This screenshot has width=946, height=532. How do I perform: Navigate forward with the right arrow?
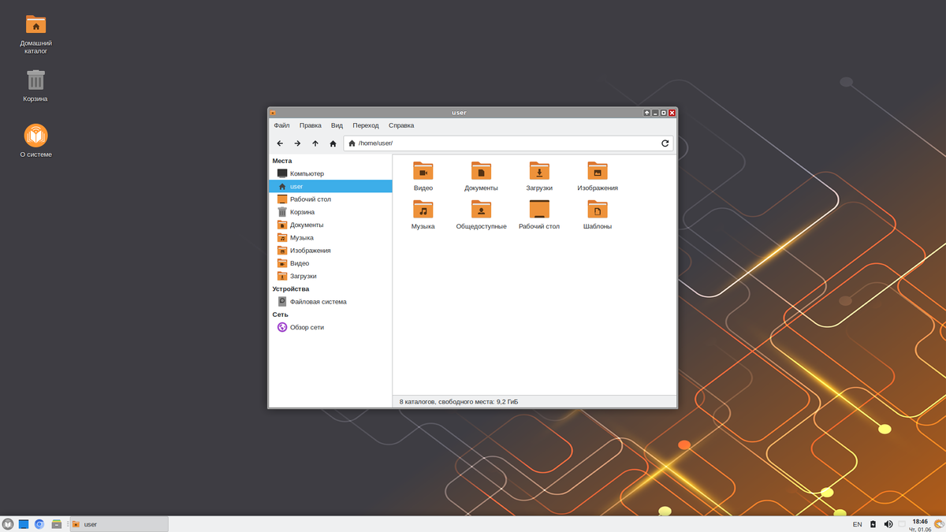coord(297,143)
